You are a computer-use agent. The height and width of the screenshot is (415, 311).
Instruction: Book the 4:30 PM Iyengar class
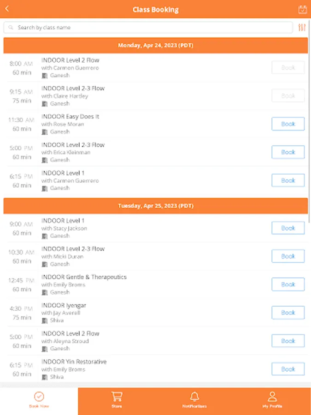tap(288, 313)
